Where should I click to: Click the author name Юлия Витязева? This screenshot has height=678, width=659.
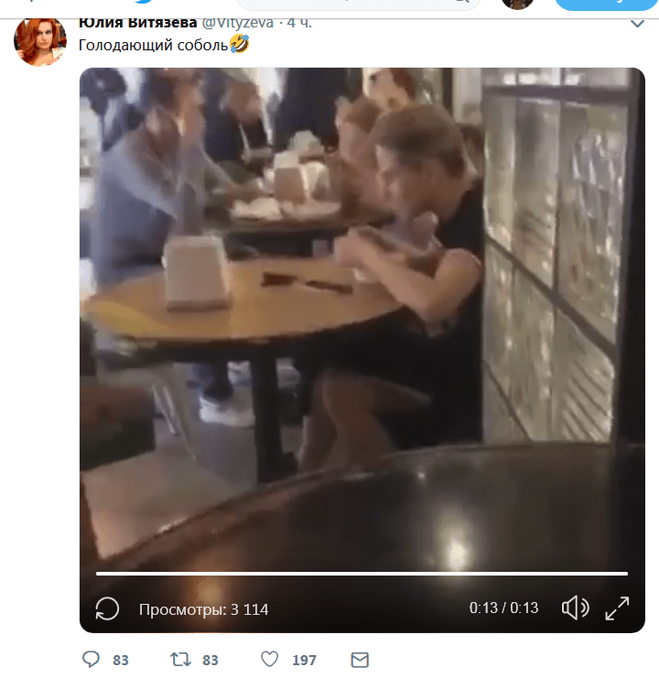click(137, 23)
